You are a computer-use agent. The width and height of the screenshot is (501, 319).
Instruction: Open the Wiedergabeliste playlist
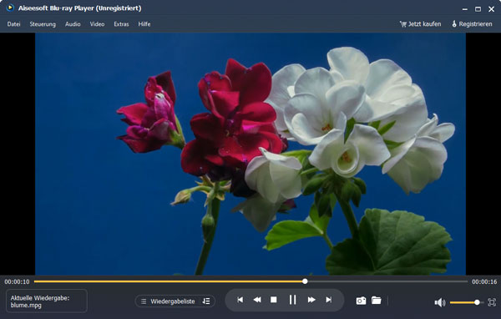pyautogui.click(x=168, y=301)
